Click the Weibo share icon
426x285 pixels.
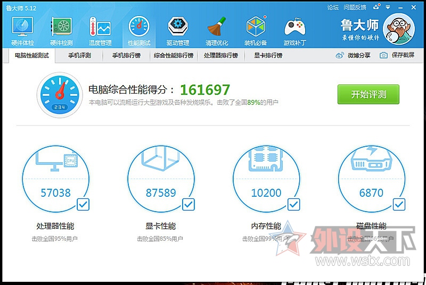(340, 55)
